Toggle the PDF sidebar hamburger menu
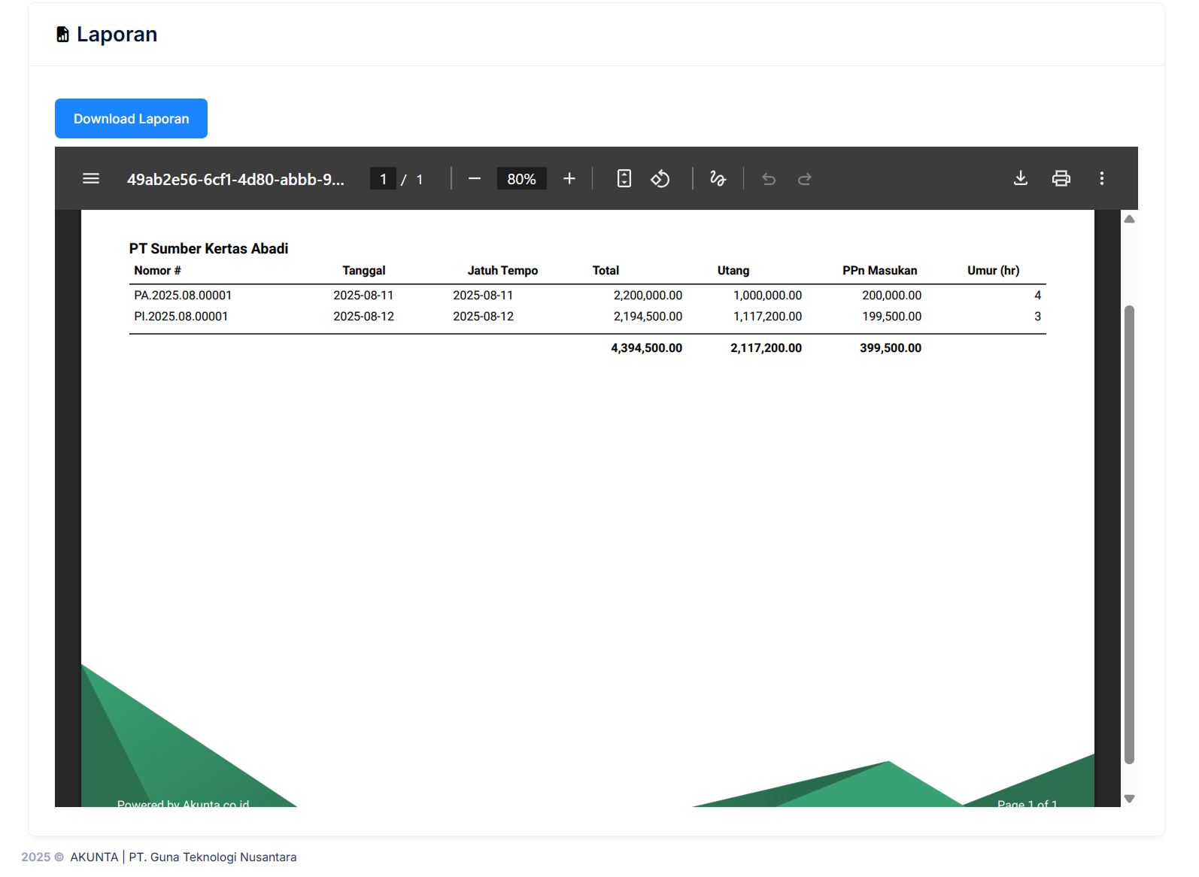The height and width of the screenshot is (877, 1199). coord(91,179)
